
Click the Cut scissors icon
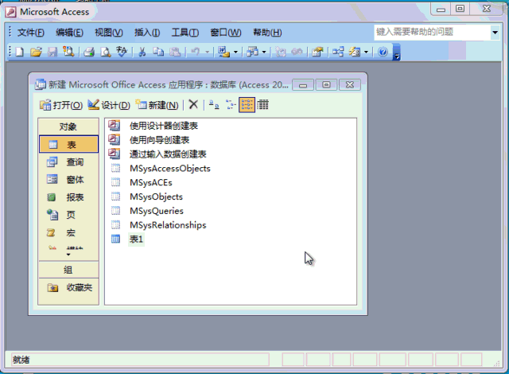click(x=142, y=52)
